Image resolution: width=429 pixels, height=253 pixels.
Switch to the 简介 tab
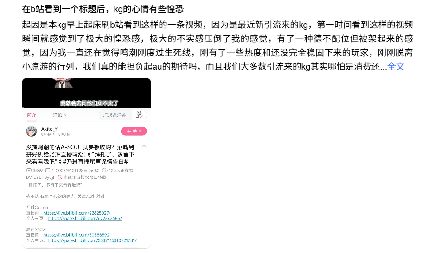tap(32, 115)
